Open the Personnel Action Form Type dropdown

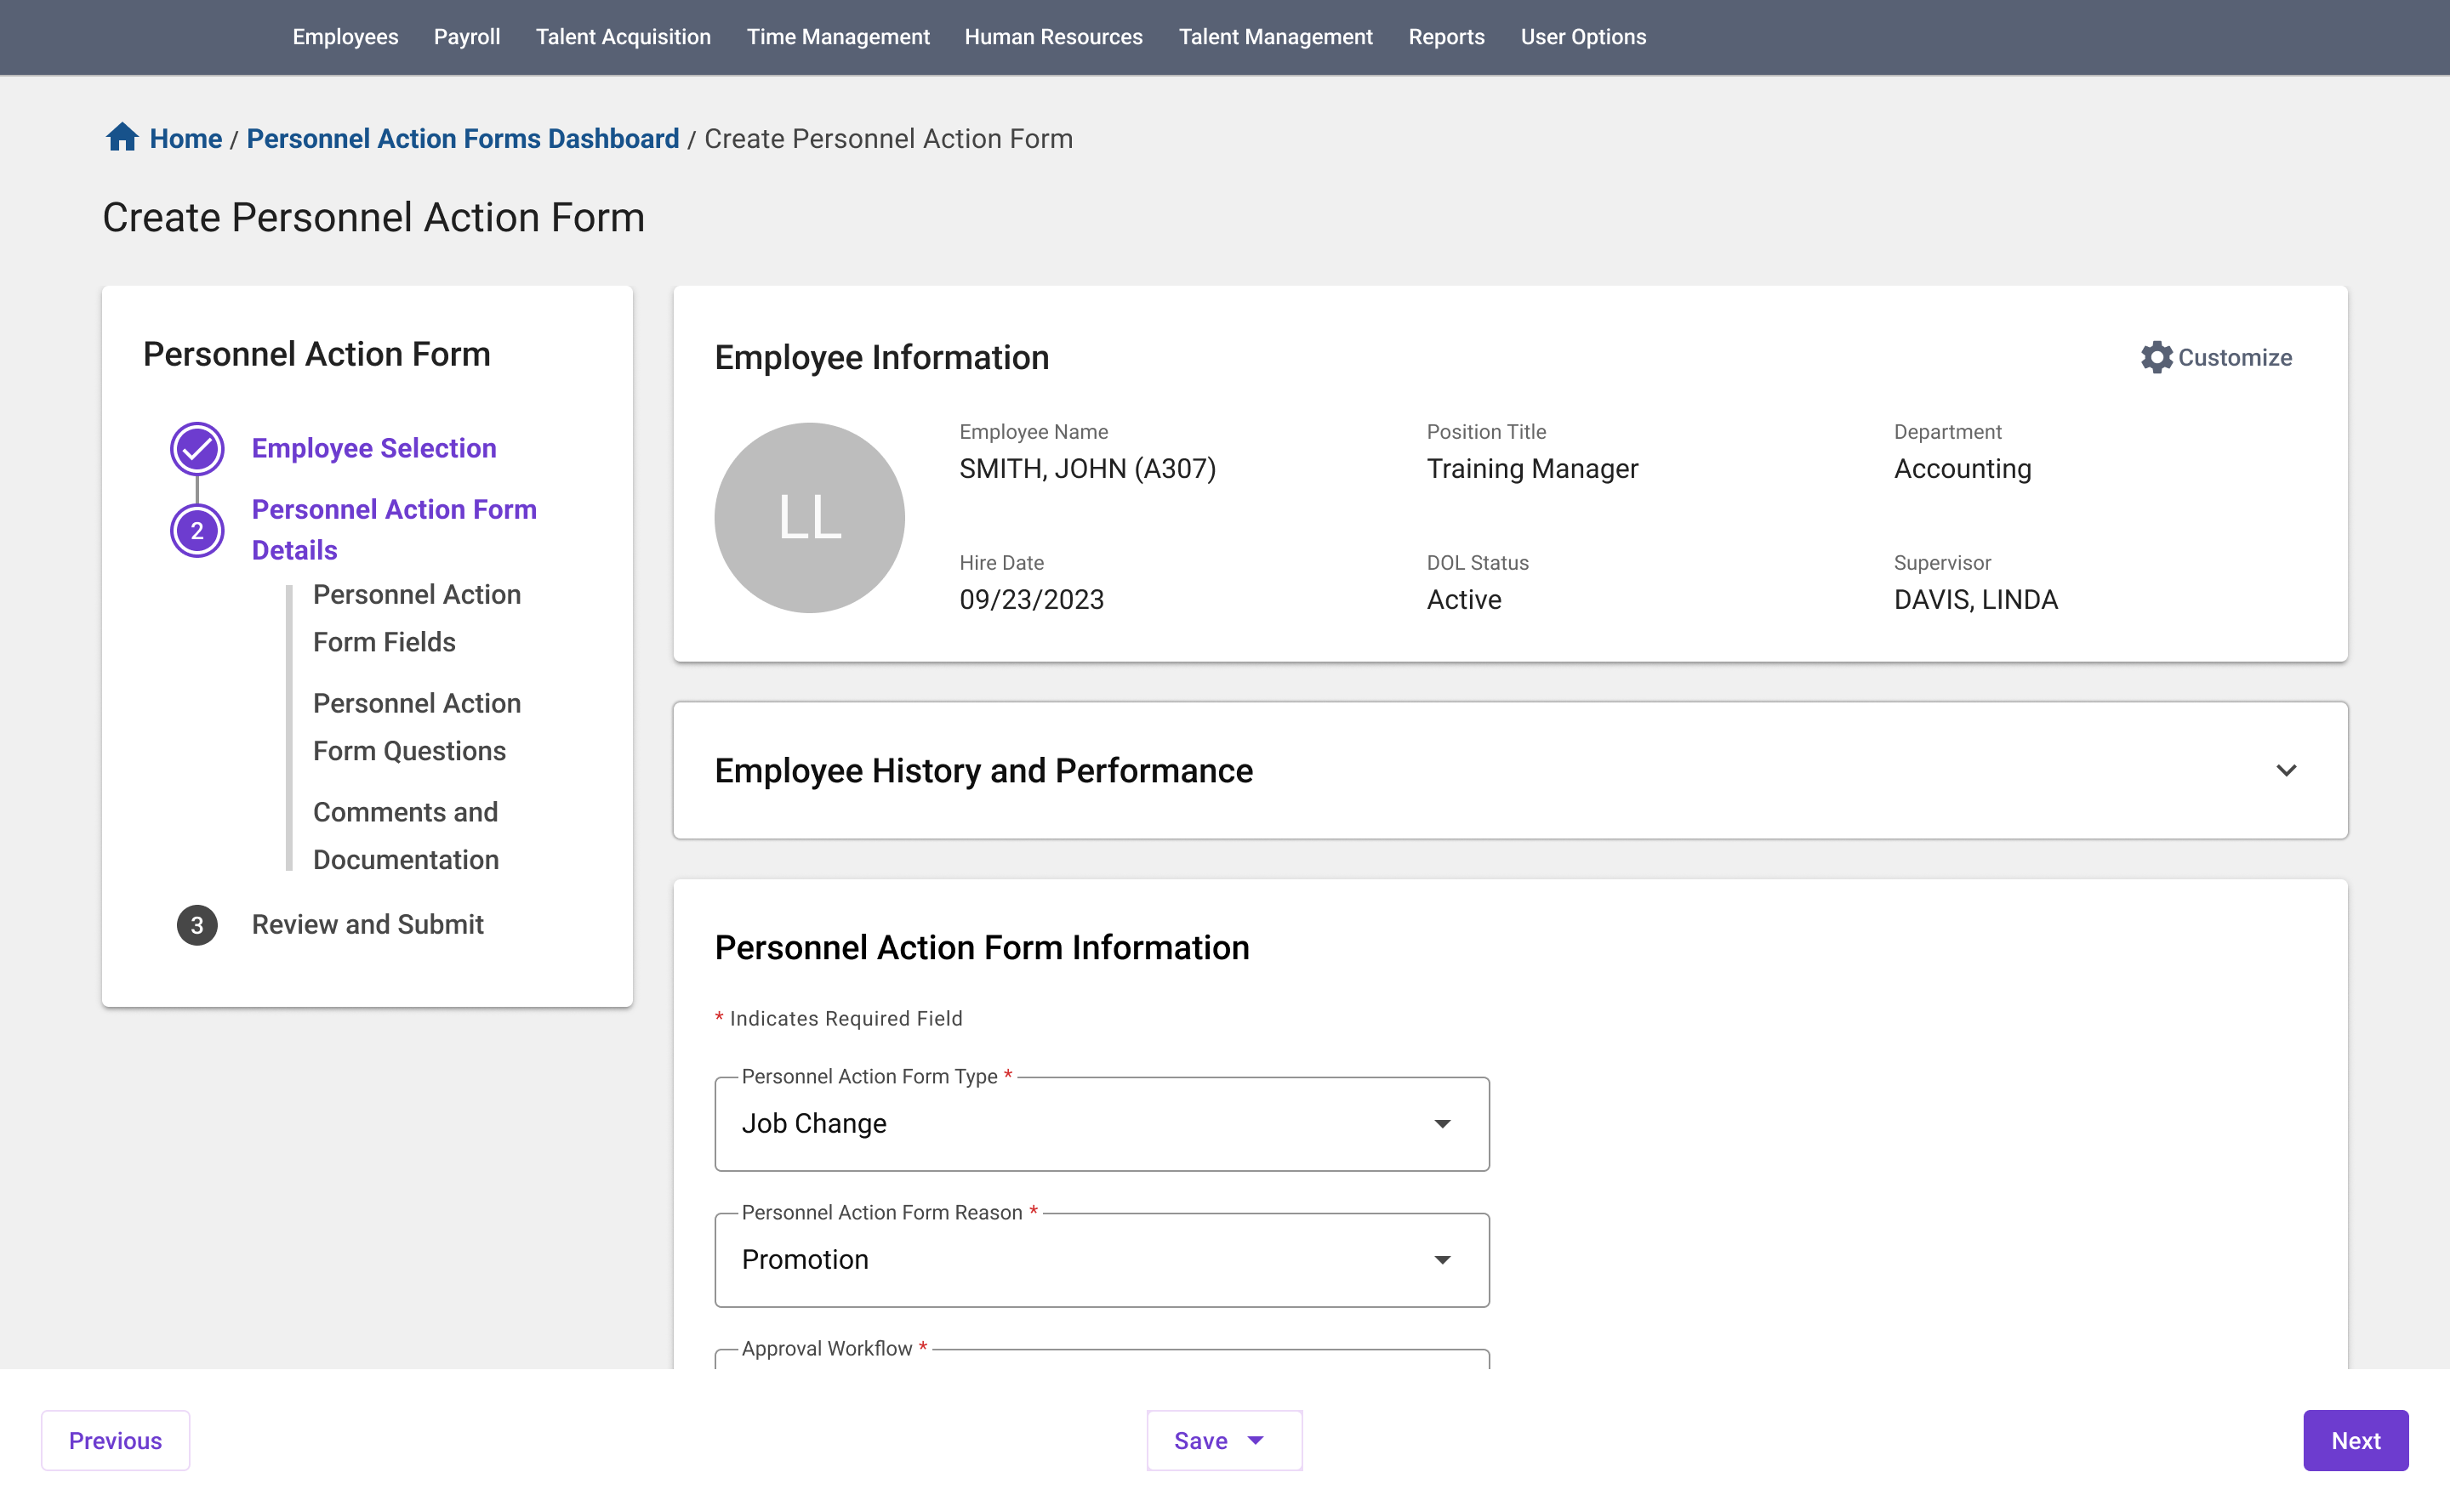(1102, 1124)
